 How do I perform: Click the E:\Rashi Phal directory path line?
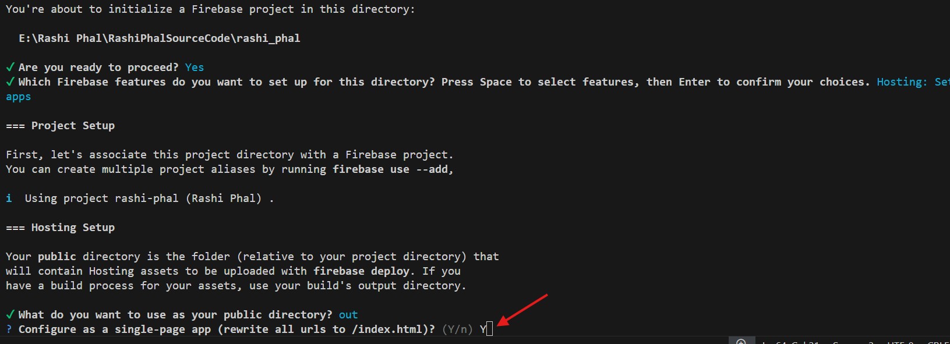159,38
